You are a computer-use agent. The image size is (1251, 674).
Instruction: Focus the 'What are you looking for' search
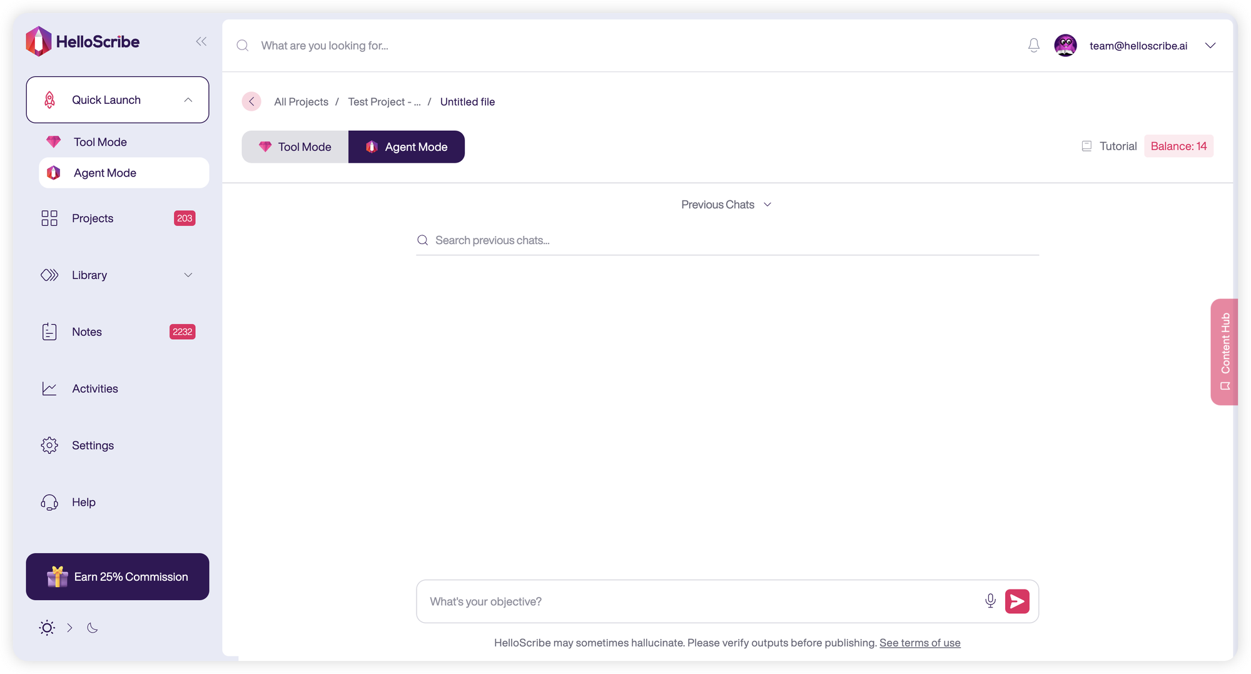[325, 46]
